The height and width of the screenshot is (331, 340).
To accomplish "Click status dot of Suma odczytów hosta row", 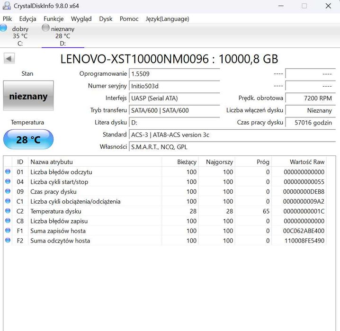I will coord(8,240).
